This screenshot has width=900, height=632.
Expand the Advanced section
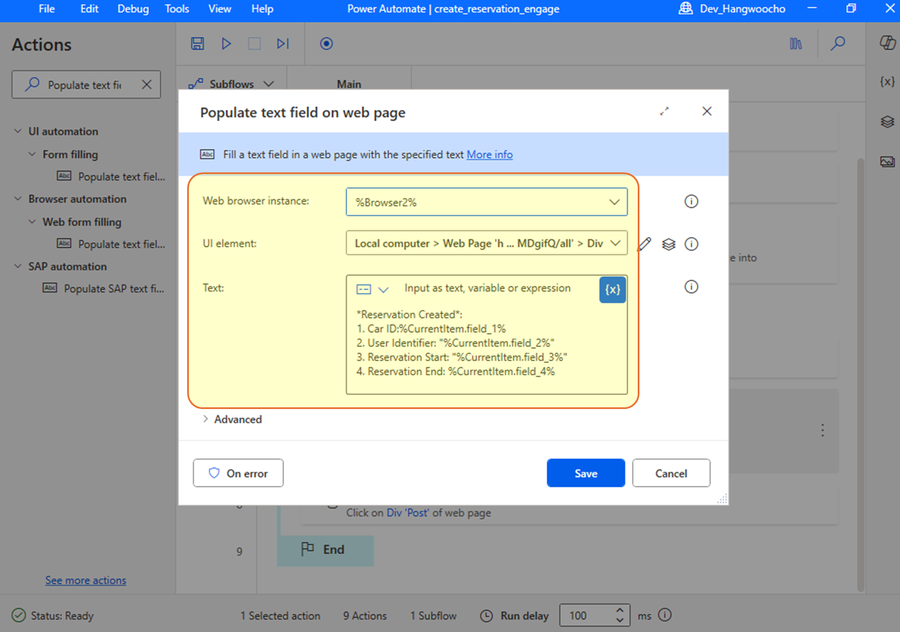[x=232, y=419]
